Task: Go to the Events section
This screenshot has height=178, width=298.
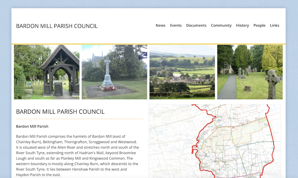Action: tap(175, 26)
